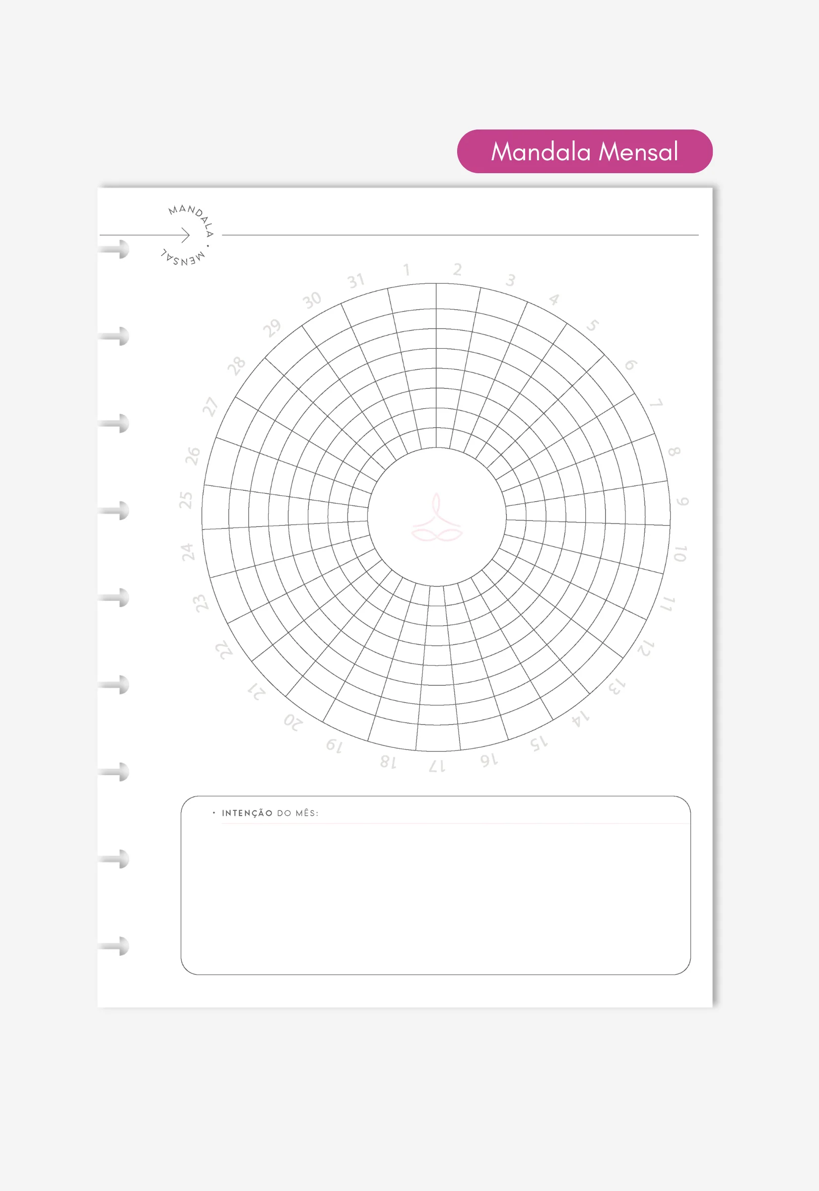Click day number 31 on mandala

(355, 280)
